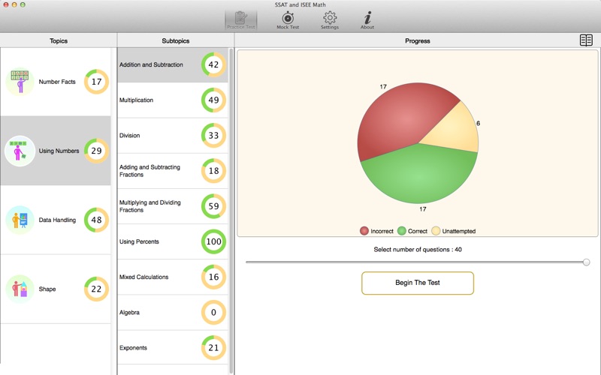The width and height of the screenshot is (601, 375).
Task: Select the Number Facts topic icon
Action: click(x=20, y=82)
